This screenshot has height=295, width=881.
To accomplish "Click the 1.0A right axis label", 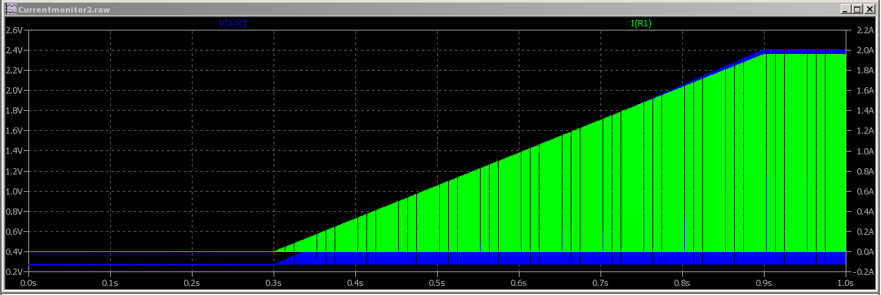I will click(x=865, y=152).
